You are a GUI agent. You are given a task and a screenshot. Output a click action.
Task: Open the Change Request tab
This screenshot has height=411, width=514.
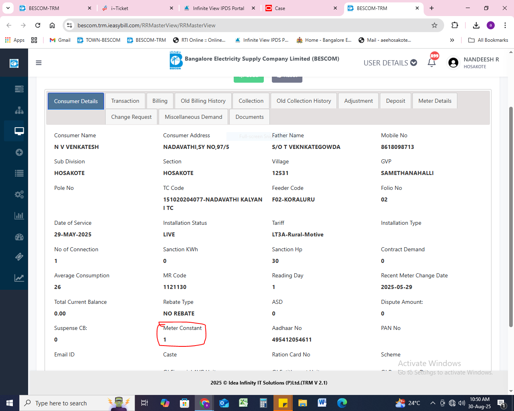[131, 117]
